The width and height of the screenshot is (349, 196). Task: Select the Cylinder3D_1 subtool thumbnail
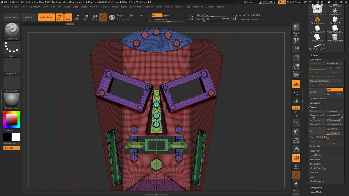coord(317,29)
